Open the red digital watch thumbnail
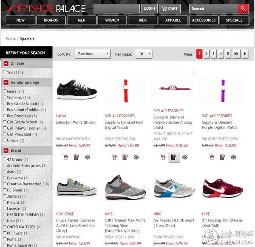Screen dimensions: 255x247 pyautogui.click(x=125, y=90)
